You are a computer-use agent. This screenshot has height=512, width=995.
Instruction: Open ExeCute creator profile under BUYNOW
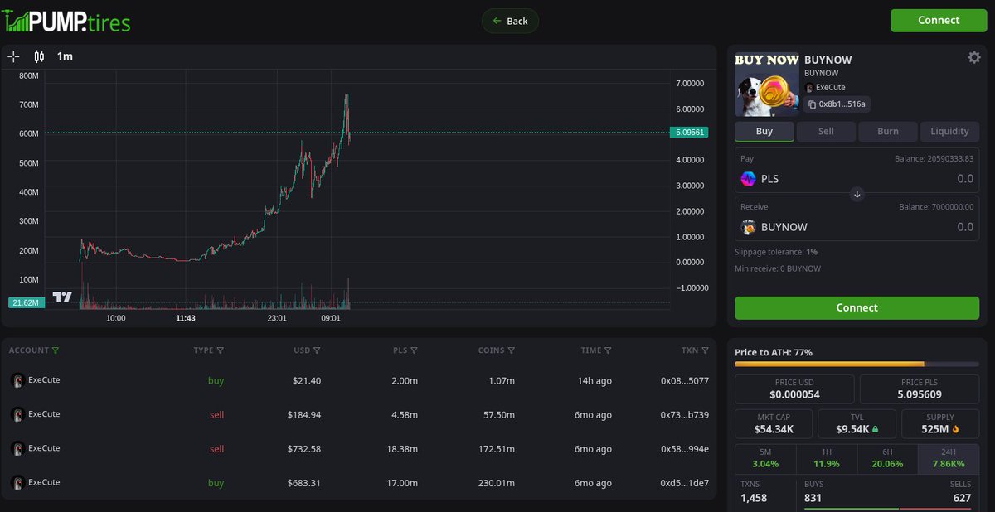[824, 87]
